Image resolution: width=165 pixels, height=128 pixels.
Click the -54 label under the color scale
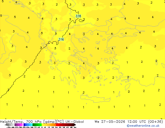[x=9, y=127]
